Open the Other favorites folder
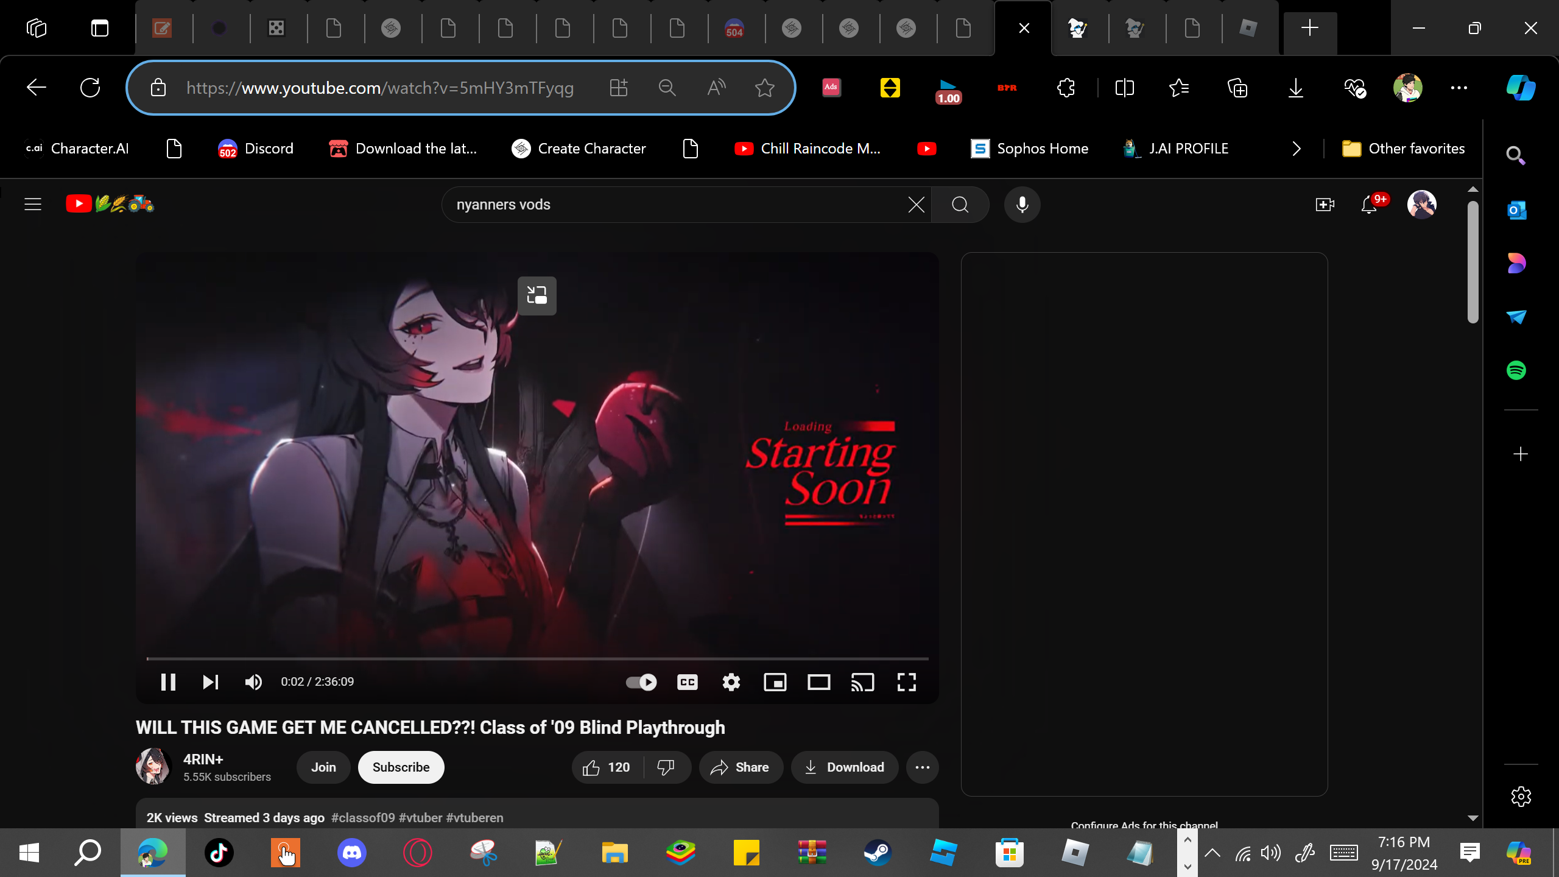 coord(1403,149)
